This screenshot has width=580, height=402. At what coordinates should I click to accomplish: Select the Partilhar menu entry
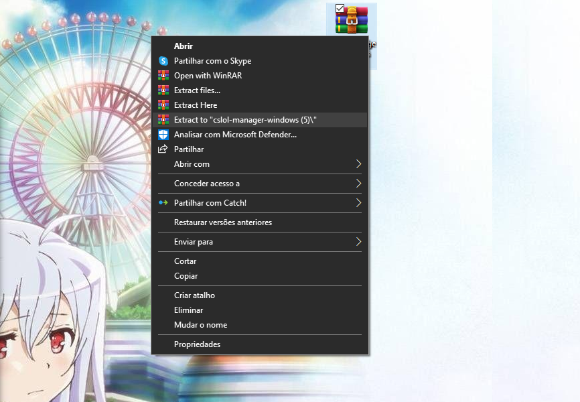260,149
